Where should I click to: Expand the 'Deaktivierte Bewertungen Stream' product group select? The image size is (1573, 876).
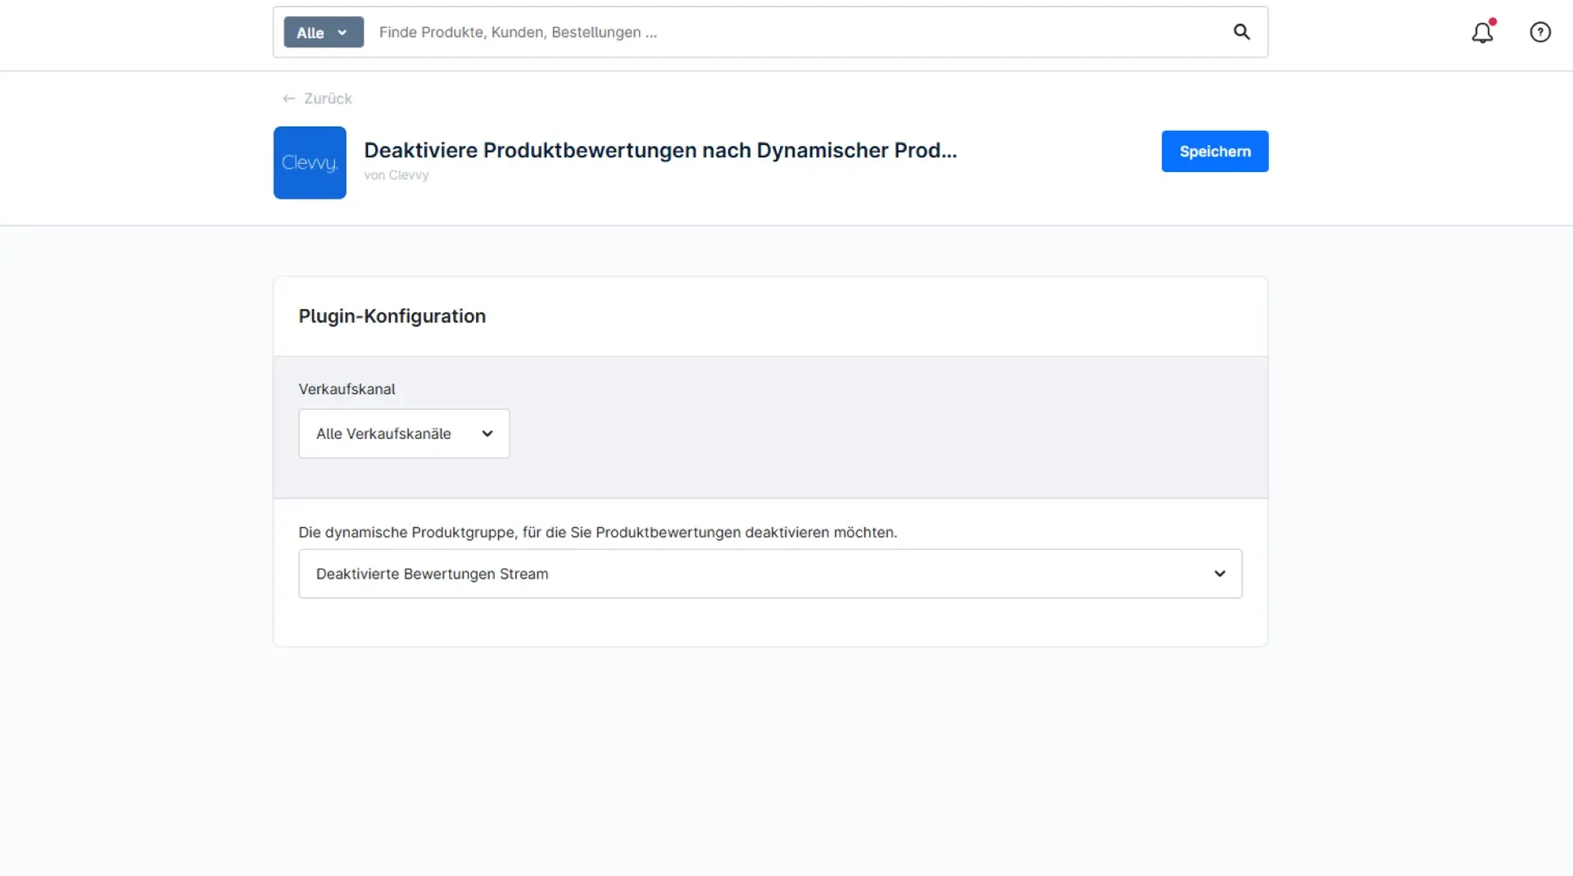coord(770,574)
